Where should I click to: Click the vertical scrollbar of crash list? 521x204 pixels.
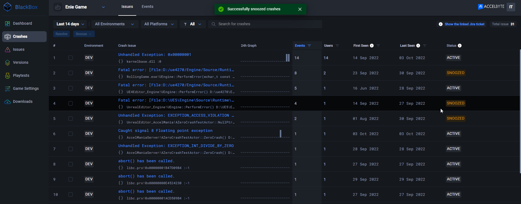[x=520, y=111]
